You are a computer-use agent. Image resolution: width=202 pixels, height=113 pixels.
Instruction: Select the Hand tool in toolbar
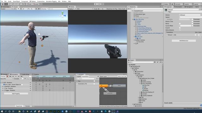click(x=3, y=4)
